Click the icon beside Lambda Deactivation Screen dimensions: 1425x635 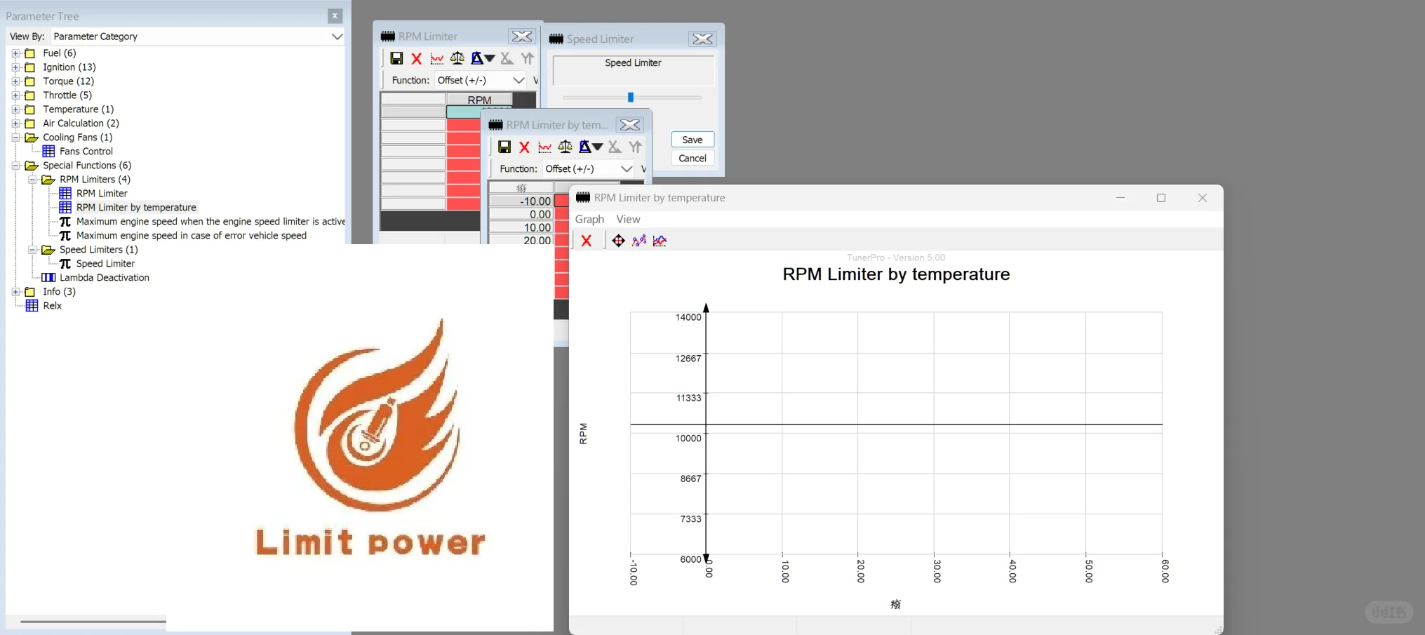[48, 277]
